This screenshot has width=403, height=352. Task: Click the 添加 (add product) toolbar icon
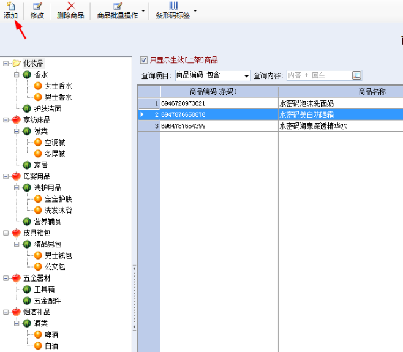click(x=11, y=6)
